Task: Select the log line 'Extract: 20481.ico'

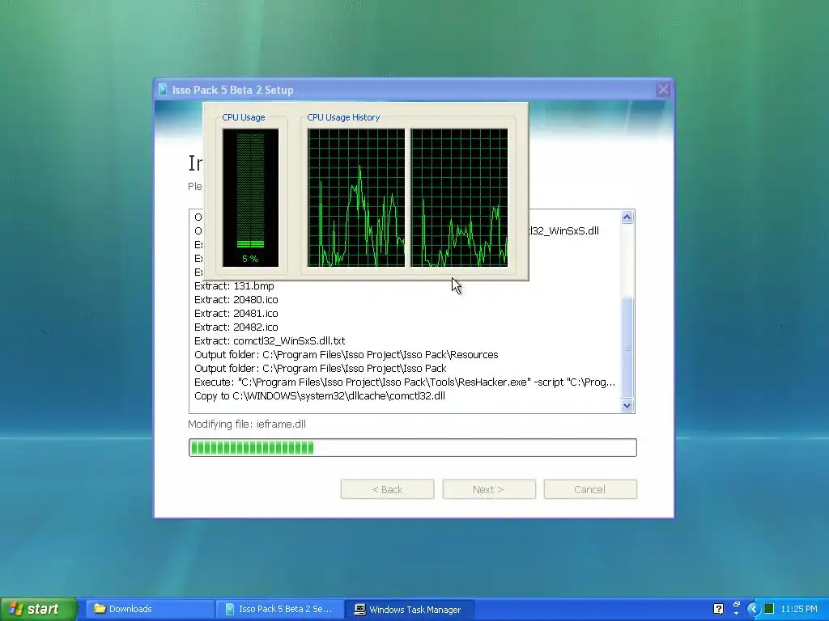Action: click(236, 313)
